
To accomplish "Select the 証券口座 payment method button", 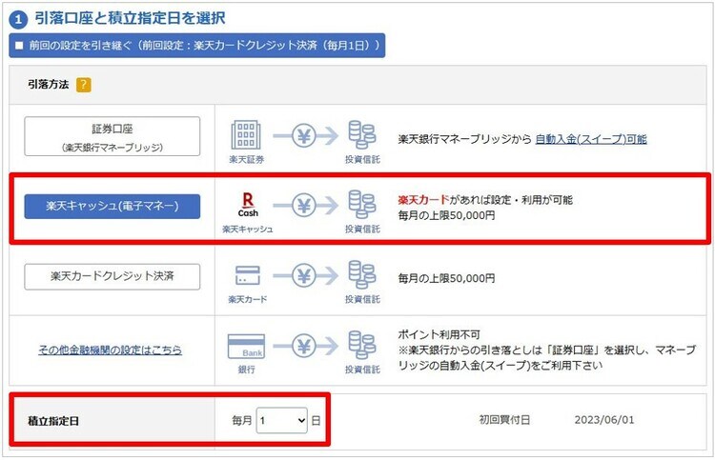I will [x=112, y=136].
